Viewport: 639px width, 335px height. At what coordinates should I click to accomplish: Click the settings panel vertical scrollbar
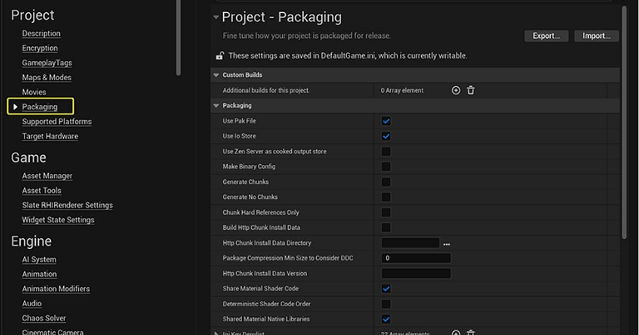point(625,122)
